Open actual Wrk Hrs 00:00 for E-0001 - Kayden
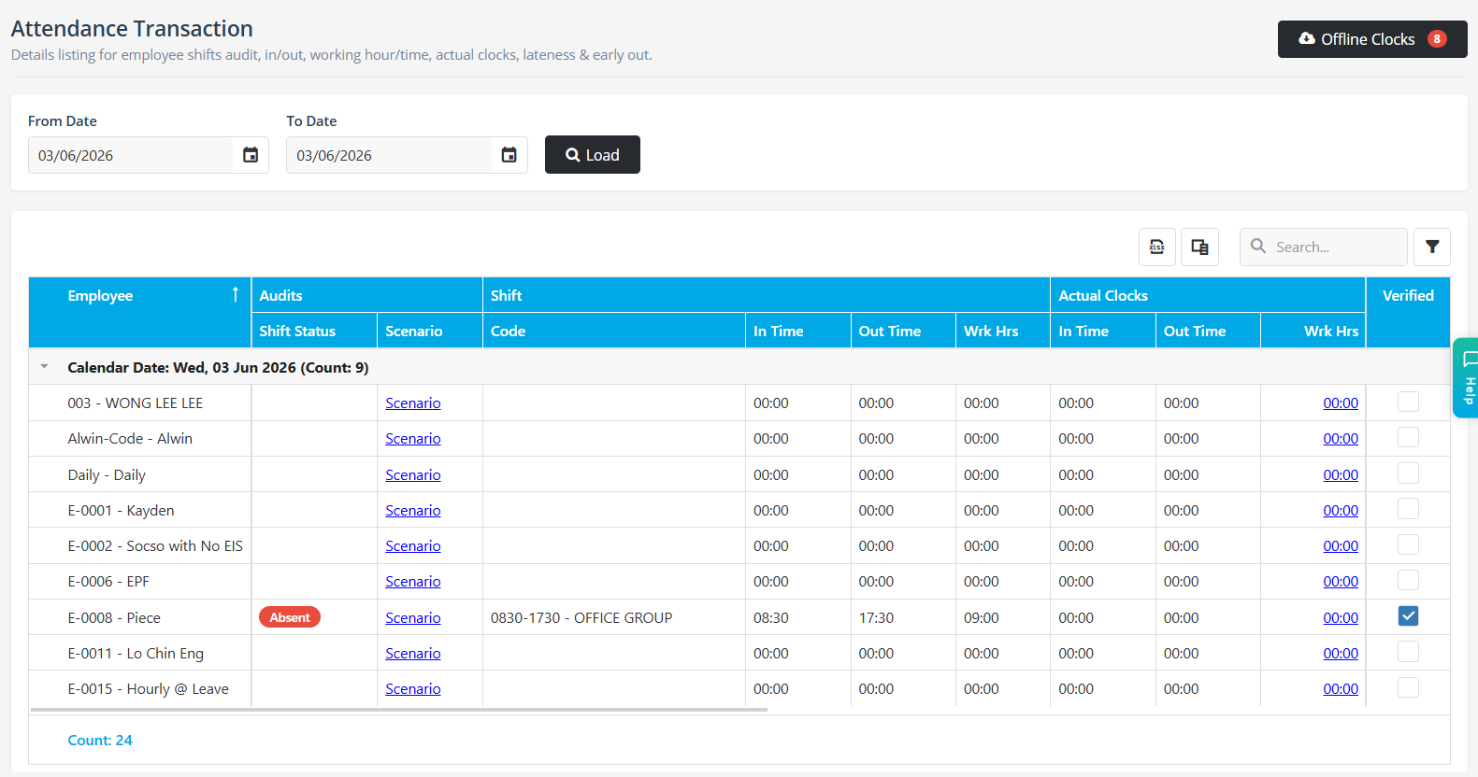The image size is (1478, 777). click(1341, 511)
